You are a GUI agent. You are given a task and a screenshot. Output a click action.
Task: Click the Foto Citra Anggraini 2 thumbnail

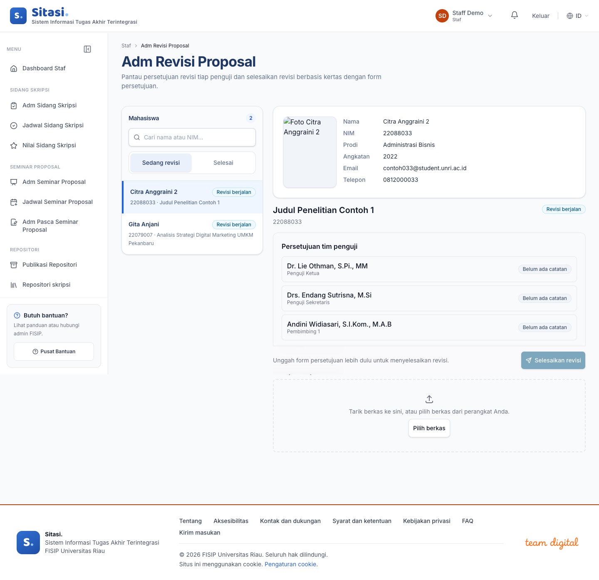point(310,152)
